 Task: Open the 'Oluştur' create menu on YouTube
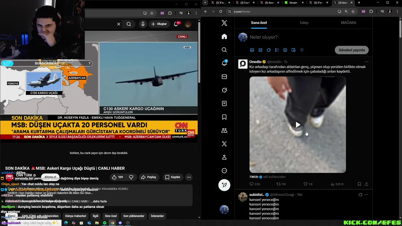(x=159, y=24)
